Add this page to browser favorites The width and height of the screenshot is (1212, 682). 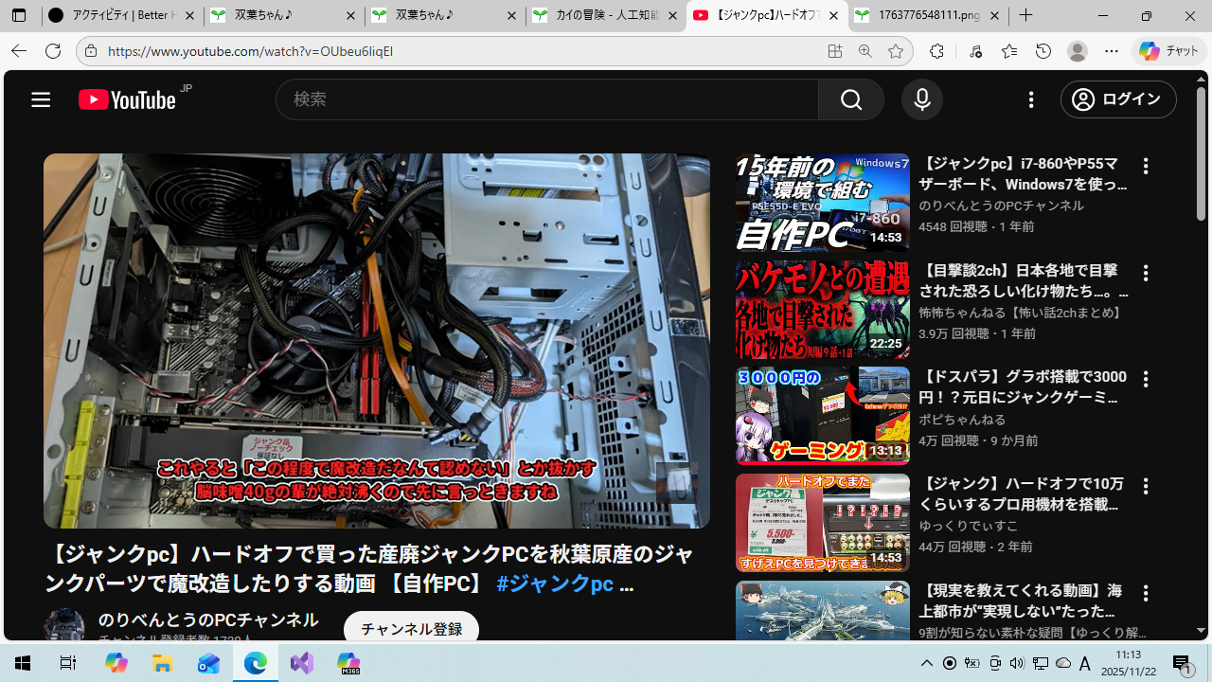tap(896, 51)
